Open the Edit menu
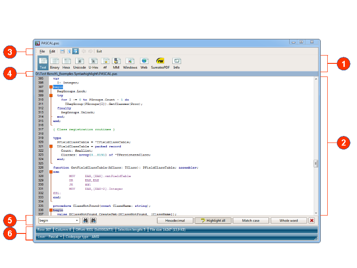The image size is (357, 268). click(52, 51)
